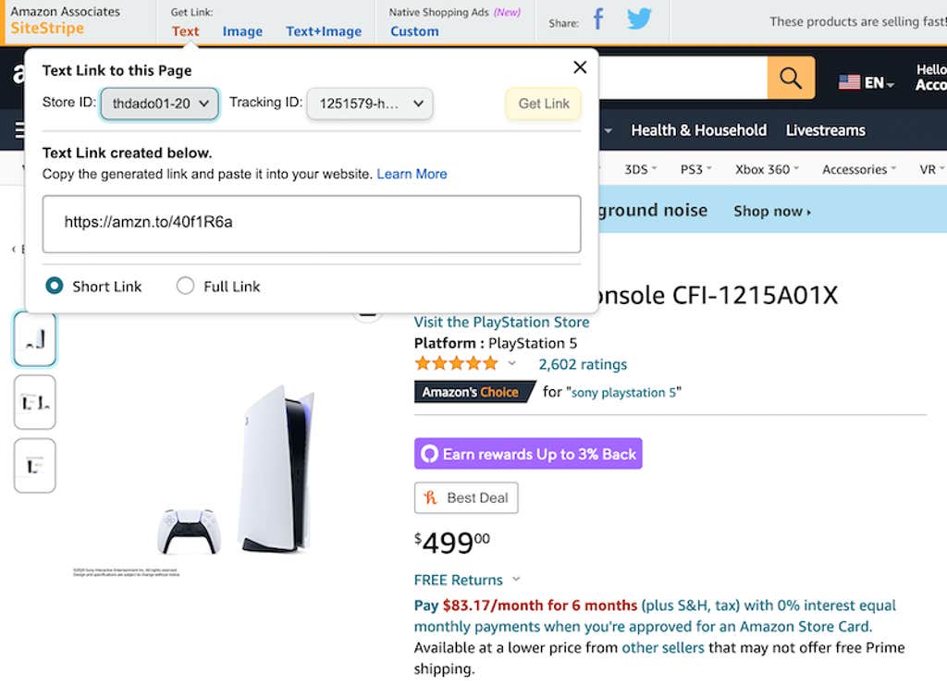Click the orange search magnifier button

pyautogui.click(x=791, y=79)
